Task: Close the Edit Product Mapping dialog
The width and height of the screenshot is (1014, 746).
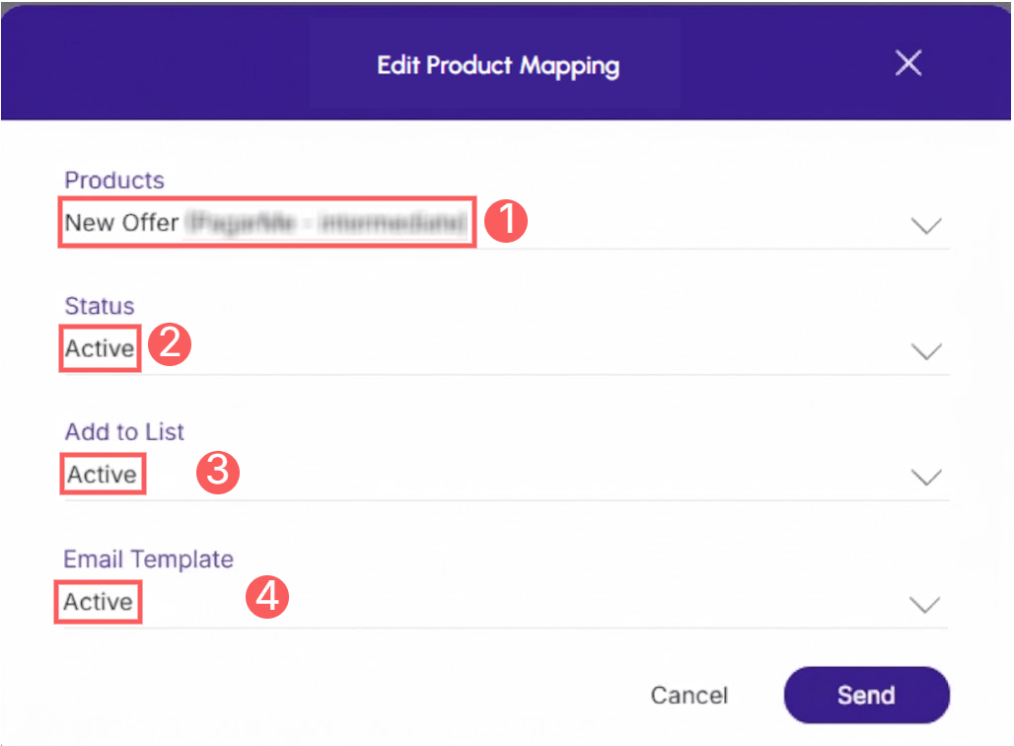Action: (x=907, y=63)
